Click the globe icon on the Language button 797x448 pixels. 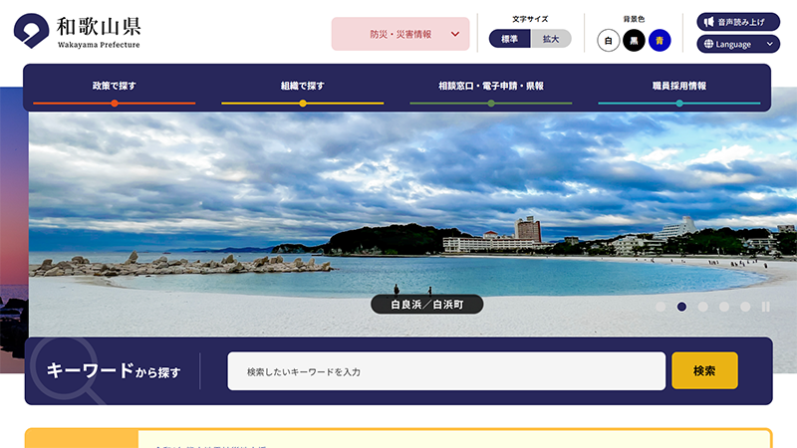click(708, 44)
